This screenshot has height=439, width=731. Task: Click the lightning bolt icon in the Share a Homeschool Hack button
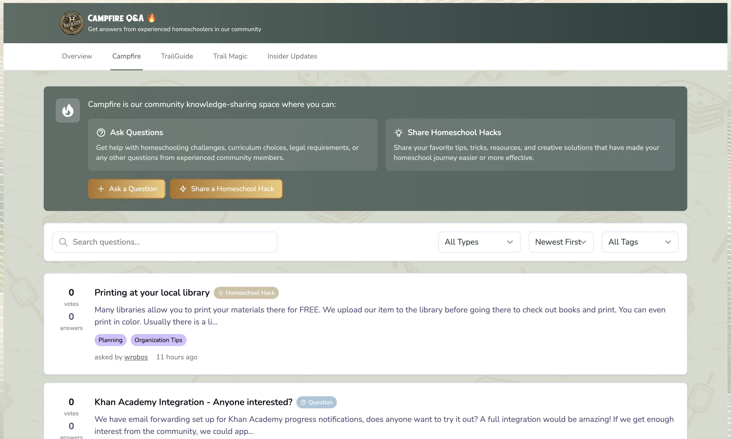[183, 189]
